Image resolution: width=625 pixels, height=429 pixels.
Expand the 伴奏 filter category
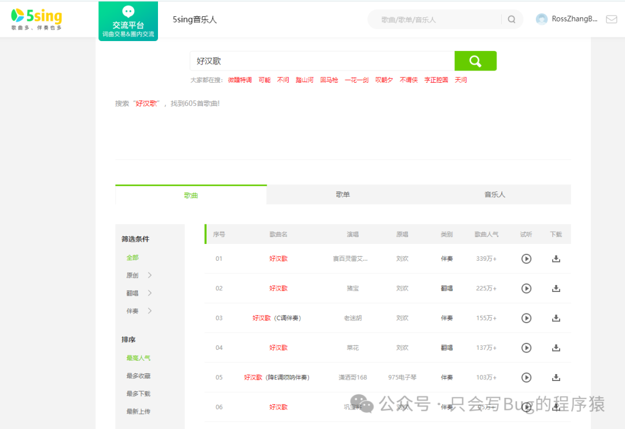[139, 311]
